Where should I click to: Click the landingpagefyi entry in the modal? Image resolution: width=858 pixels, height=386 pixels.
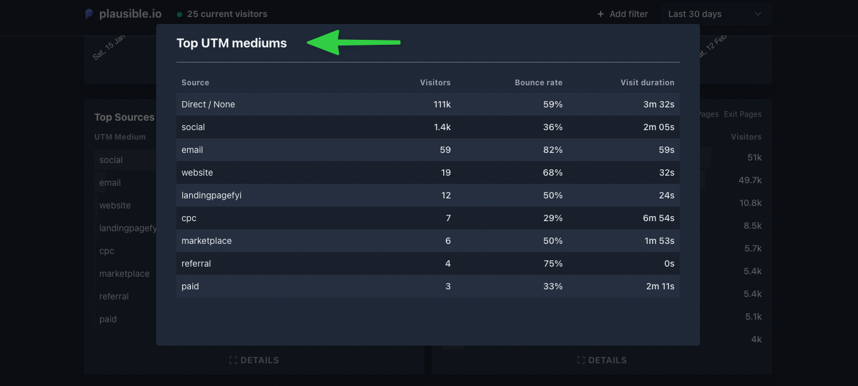[212, 195]
